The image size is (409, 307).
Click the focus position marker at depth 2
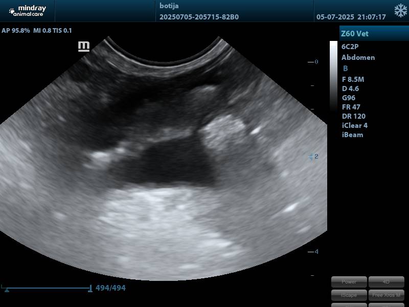pyautogui.click(x=311, y=157)
